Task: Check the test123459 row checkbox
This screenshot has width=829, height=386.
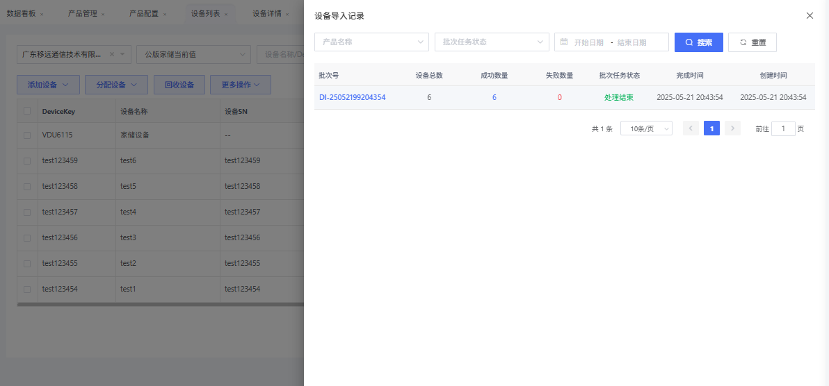Action: click(x=27, y=161)
